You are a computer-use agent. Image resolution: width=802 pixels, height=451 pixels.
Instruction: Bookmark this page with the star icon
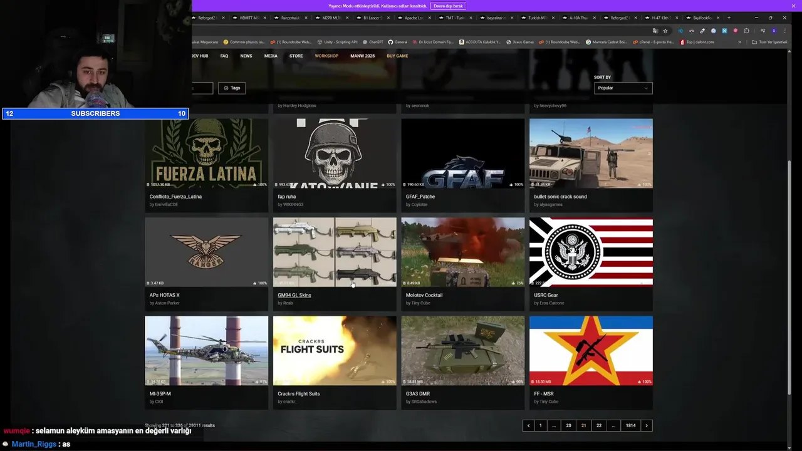(x=665, y=31)
